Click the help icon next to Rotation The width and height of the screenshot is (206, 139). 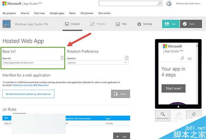click(x=127, y=58)
